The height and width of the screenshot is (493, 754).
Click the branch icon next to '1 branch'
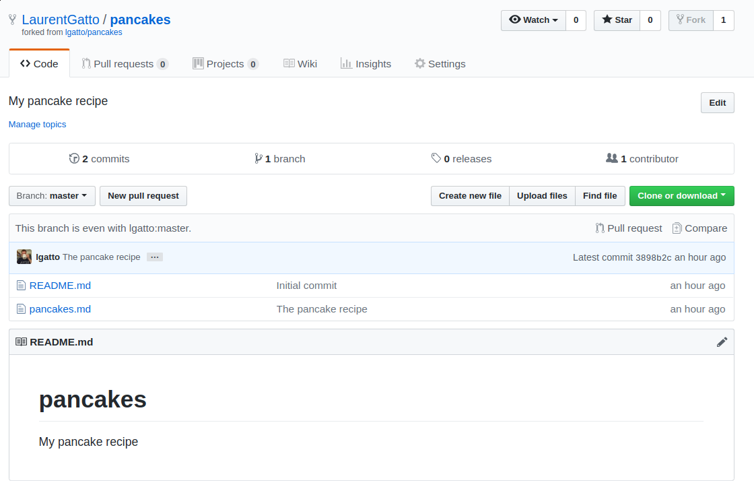(258, 158)
